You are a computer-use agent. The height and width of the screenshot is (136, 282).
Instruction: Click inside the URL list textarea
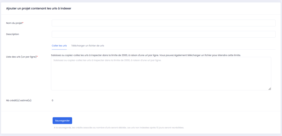point(161,74)
